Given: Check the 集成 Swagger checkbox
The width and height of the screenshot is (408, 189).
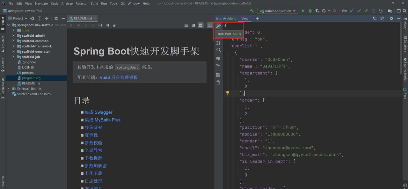Looking at the screenshot, I should [82, 112].
